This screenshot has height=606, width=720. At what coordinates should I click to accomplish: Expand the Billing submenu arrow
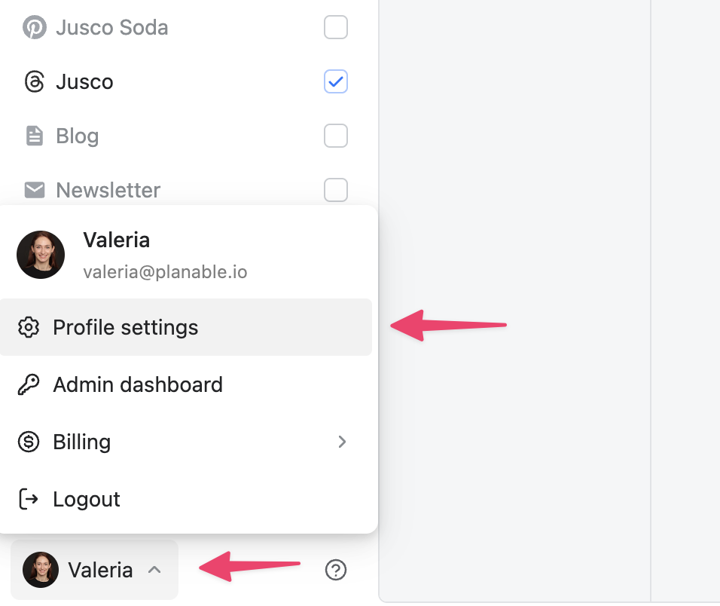tap(342, 442)
